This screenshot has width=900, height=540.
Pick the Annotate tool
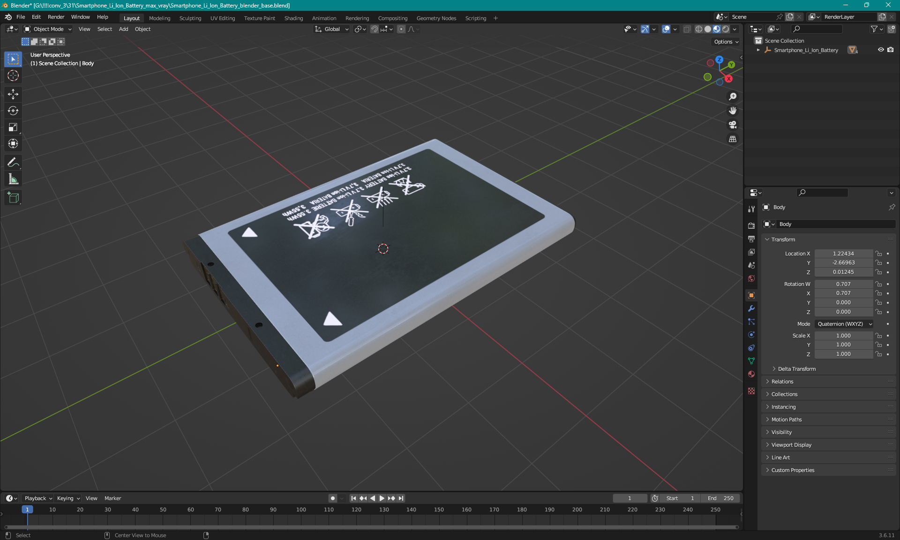click(13, 162)
